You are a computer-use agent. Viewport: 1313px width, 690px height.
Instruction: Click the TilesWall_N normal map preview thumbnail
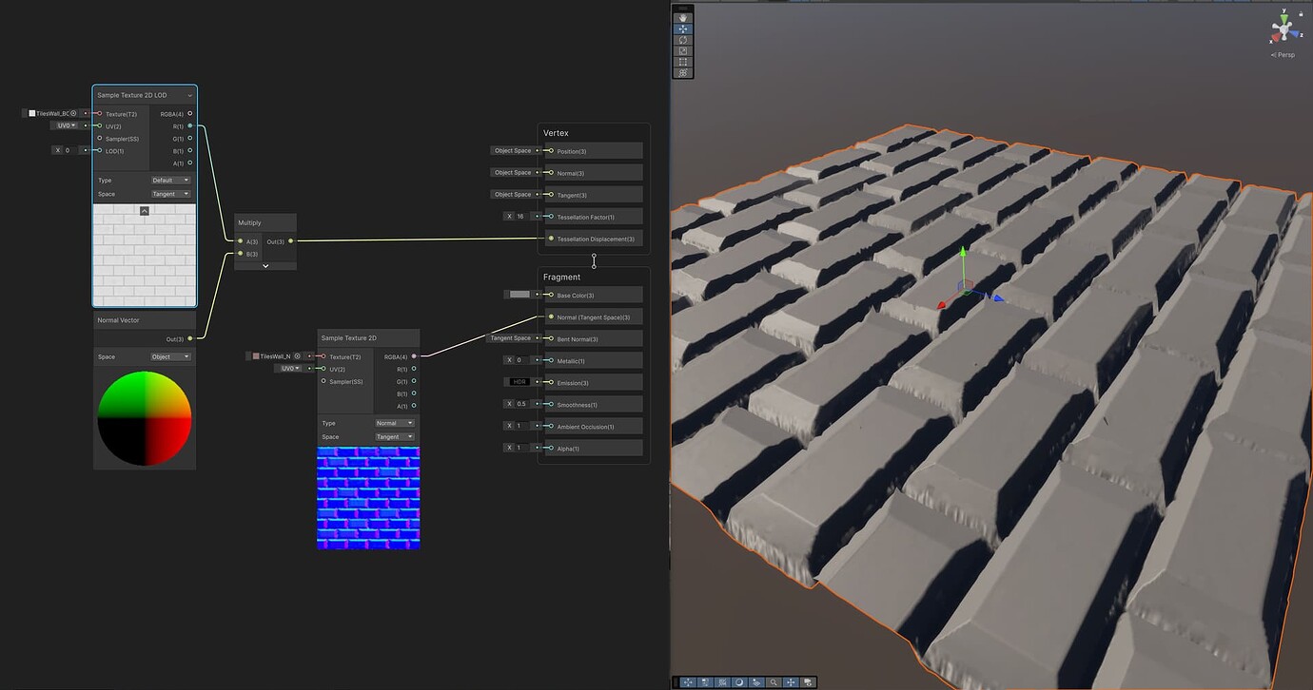(x=368, y=497)
